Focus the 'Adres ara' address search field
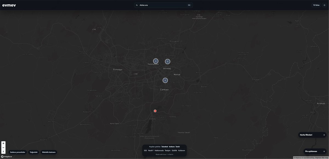 pyautogui.click(x=164, y=5)
